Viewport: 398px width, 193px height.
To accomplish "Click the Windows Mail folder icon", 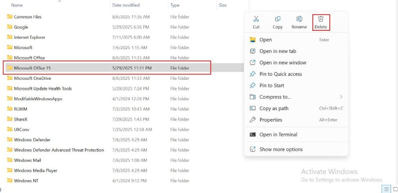I will [x=9, y=160].
